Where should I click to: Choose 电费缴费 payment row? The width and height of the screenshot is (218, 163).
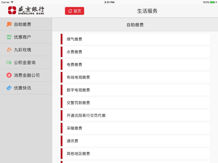[135, 65]
